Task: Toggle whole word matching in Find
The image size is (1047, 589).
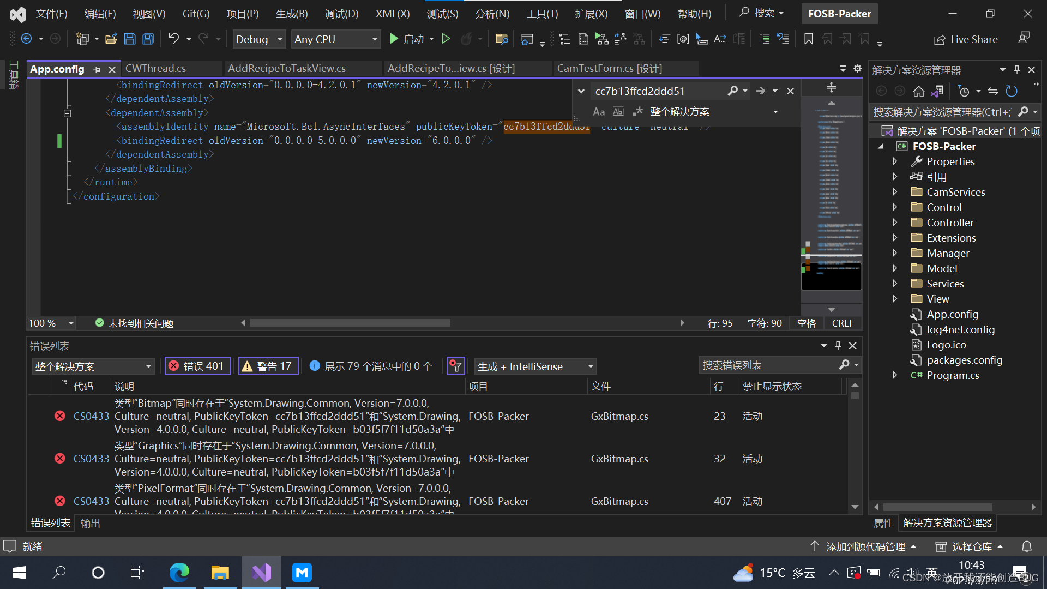Action: (618, 111)
